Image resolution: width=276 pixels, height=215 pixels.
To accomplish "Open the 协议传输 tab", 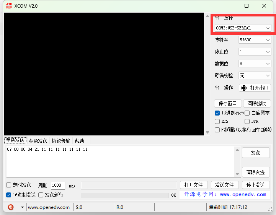I will [x=61, y=141].
